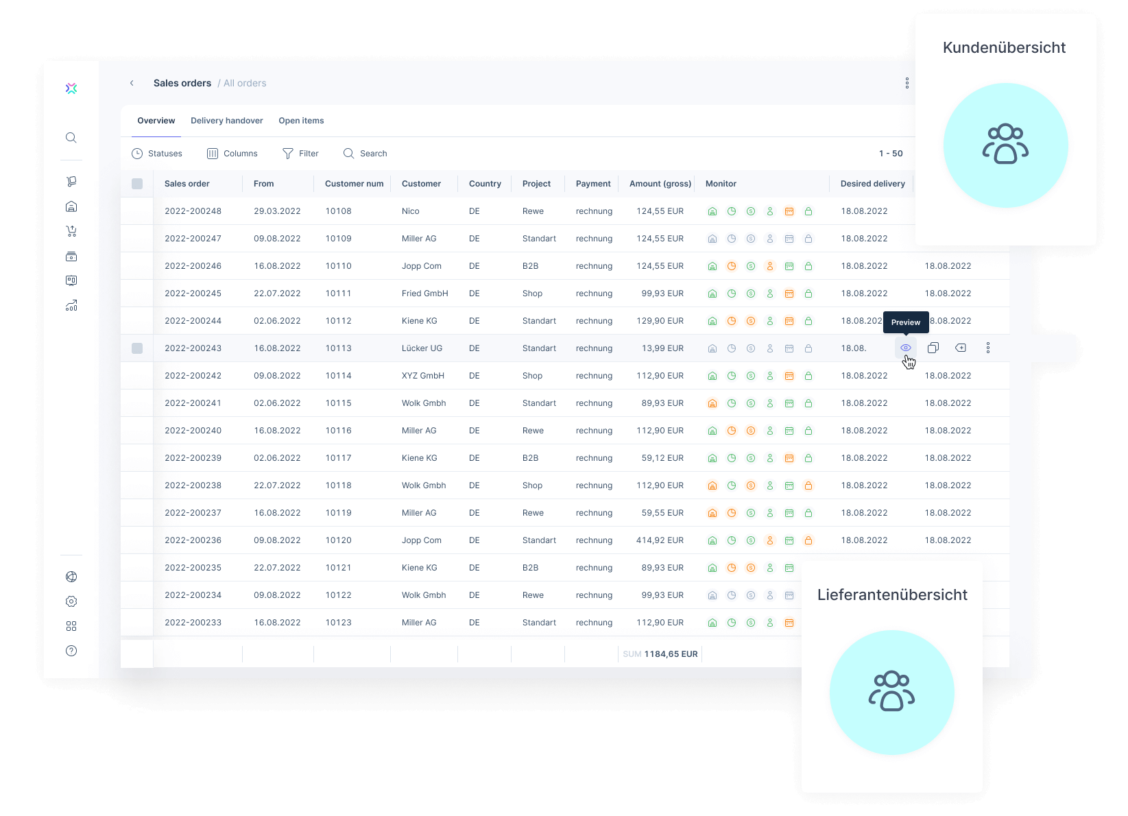Sort by the Amount (gross) column header
This screenshot has height=816, width=1128.
coord(660,184)
